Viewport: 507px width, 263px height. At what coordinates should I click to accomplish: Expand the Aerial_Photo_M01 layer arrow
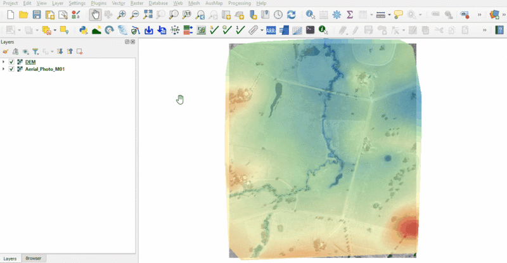pyautogui.click(x=4, y=68)
